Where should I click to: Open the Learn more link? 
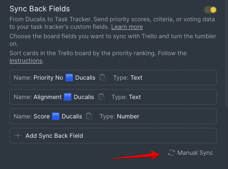pyautogui.click(x=127, y=27)
